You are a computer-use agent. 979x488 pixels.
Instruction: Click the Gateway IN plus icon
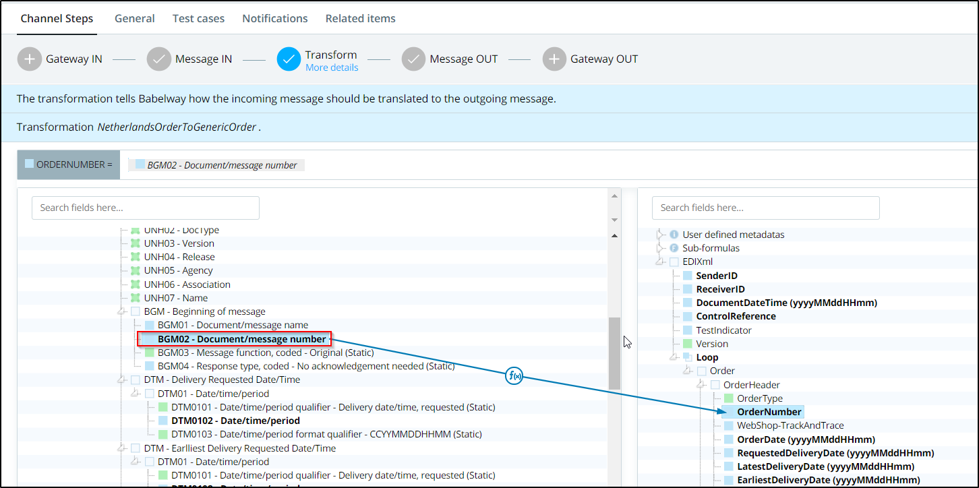pyautogui.click(x=29, y=59)
